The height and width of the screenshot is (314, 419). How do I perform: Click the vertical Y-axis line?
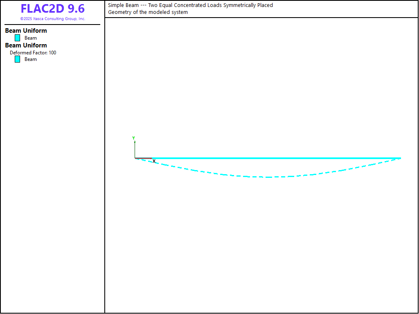click(135, 149)
